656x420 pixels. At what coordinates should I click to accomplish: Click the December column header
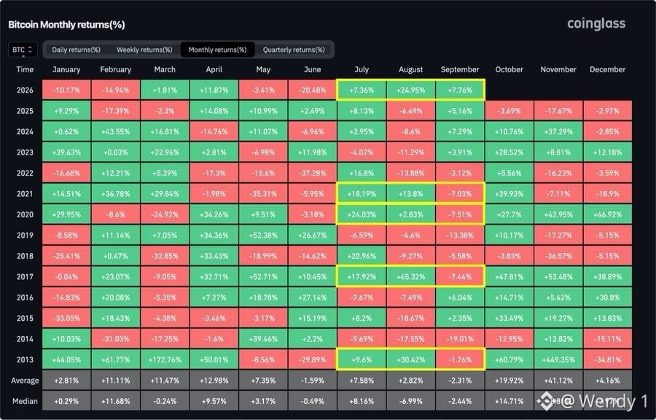coord(607,69)
